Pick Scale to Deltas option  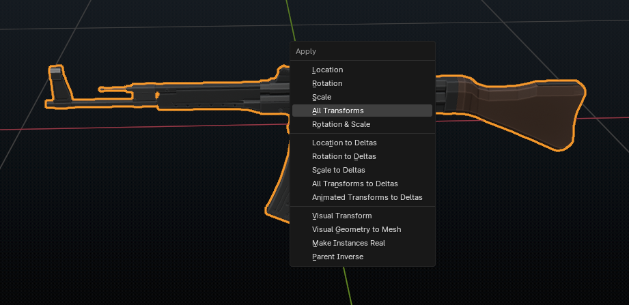338,170
